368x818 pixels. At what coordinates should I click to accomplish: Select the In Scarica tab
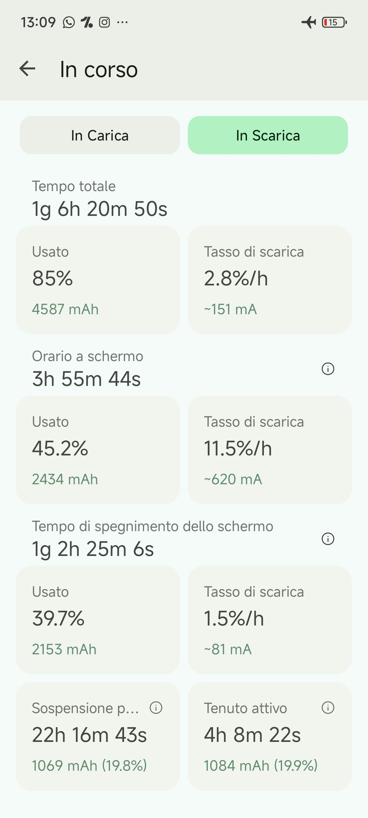tap(268, 135)
